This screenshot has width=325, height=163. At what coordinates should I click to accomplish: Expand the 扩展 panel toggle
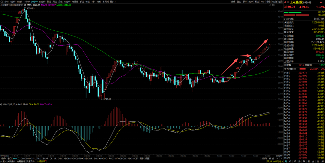click(x=3, y=161)
